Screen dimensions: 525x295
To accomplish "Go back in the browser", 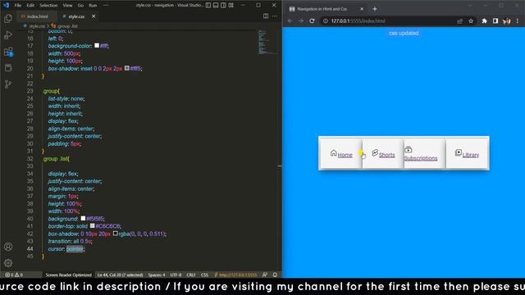I will [x=290, y=20].
